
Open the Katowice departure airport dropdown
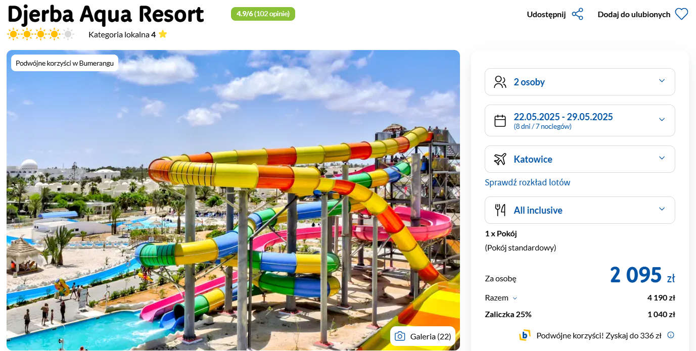point(580,159)
